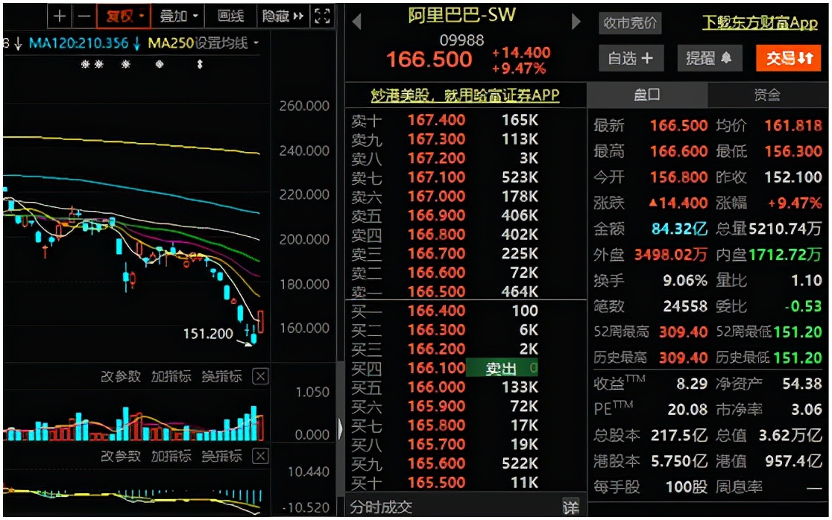Screen dimensions: 832x520
Task: Collapse the side panel using divider arrow
Action: [x=341, y=428]
